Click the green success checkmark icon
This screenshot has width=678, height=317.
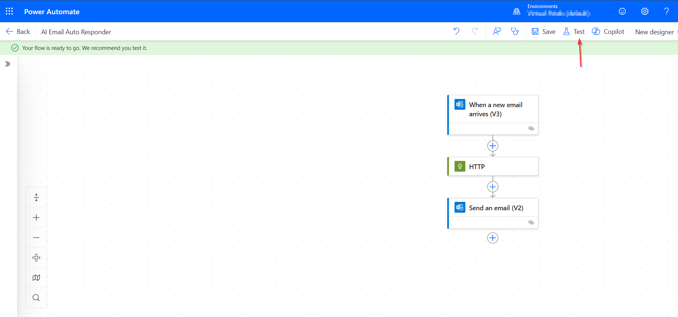[x=15, y=48]
